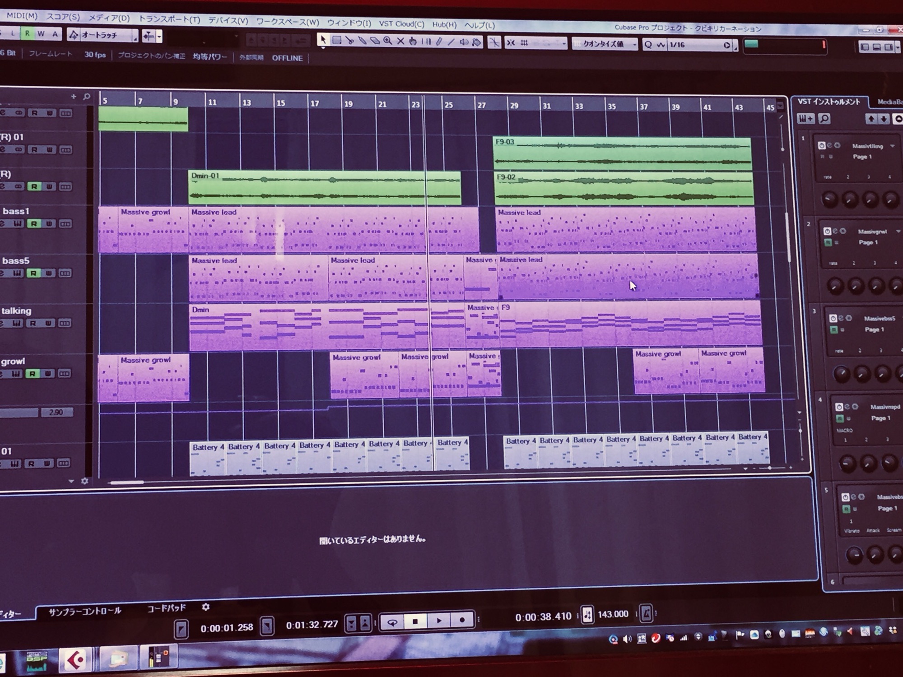903x677 pixels.
Task: Select the Zoom magnifier tool
Action: [x=387, y=41]
